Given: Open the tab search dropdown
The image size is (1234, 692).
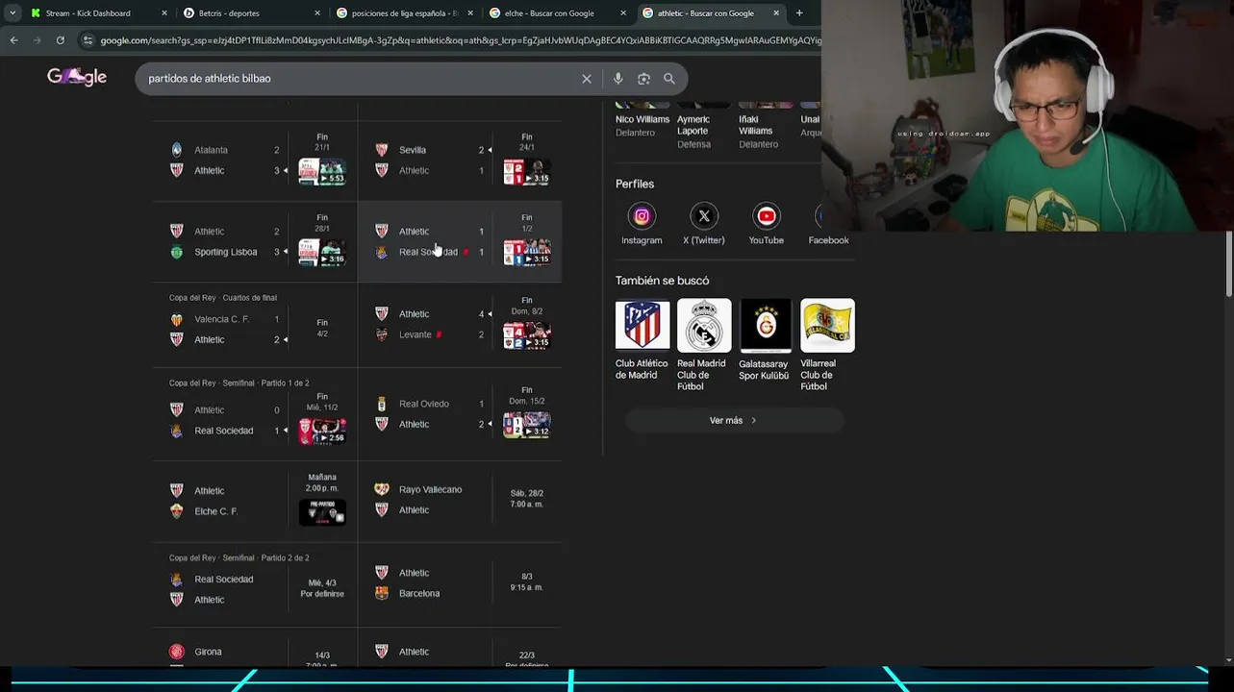Looking at the screenshot, I should coord(12,13).
